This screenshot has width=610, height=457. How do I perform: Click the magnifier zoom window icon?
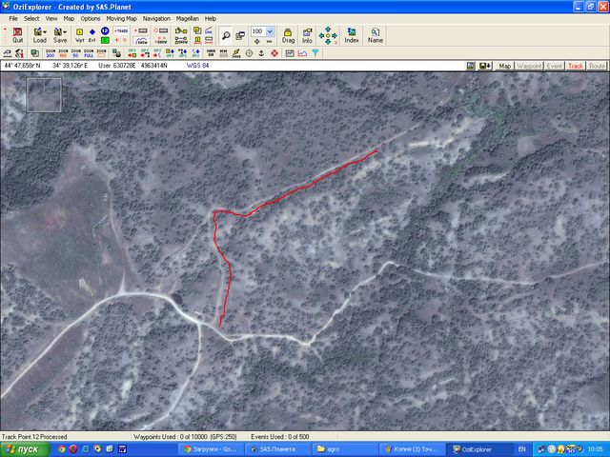pos(226,35)
